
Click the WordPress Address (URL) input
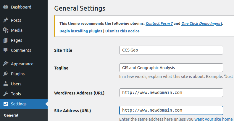click(x=171, y=93)
